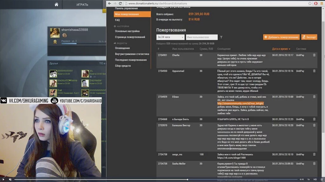Click the 'Экспорт' button

[x=309, y=37]
